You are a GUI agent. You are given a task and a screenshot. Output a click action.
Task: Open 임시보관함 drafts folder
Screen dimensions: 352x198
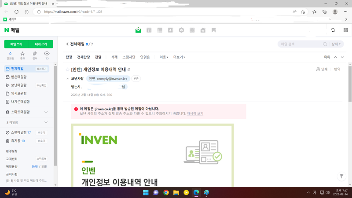point(19,94)
